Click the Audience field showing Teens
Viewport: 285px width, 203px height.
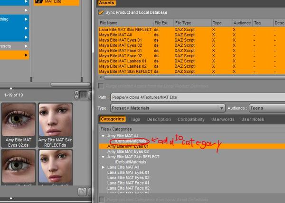tap(267, 108)
